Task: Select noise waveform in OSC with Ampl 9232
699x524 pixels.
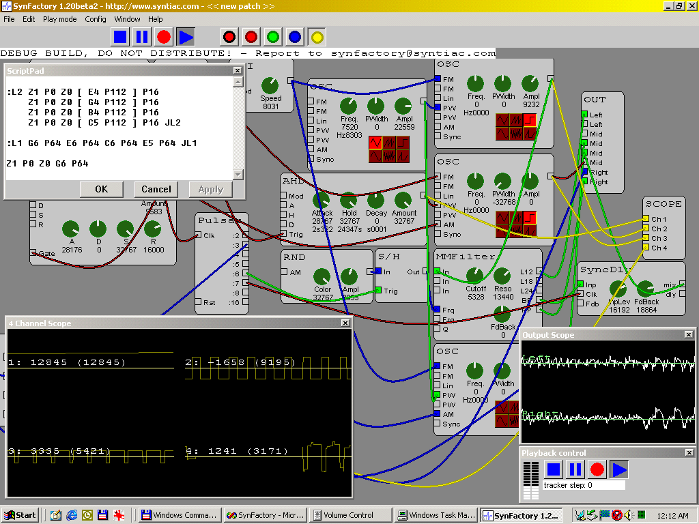Action: point(516,133)
